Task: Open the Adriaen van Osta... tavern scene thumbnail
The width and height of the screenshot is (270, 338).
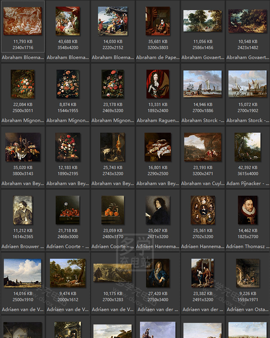Action: [x=247, y=273]
